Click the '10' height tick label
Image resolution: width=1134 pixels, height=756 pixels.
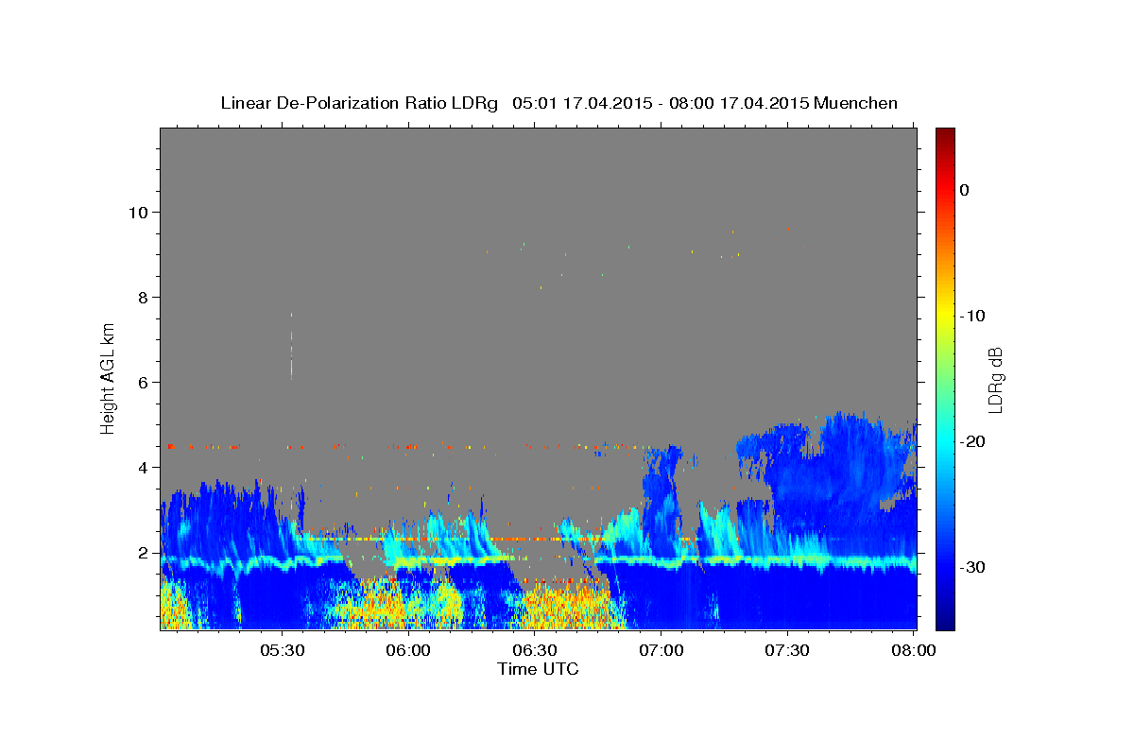(139, 212)
